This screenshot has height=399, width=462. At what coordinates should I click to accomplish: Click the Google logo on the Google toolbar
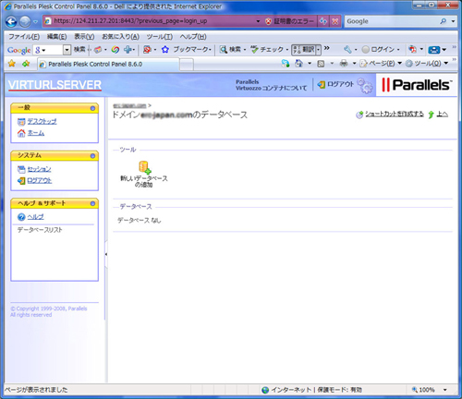point(19,50)
